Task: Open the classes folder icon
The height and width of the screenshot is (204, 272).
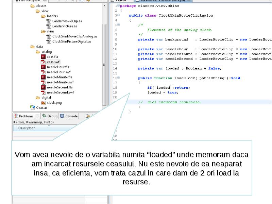Action: coord(33,6)
